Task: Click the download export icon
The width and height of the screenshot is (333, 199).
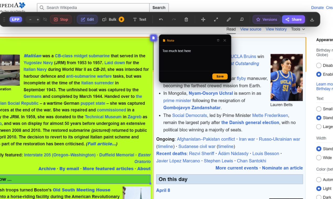Action: (312, 19)
